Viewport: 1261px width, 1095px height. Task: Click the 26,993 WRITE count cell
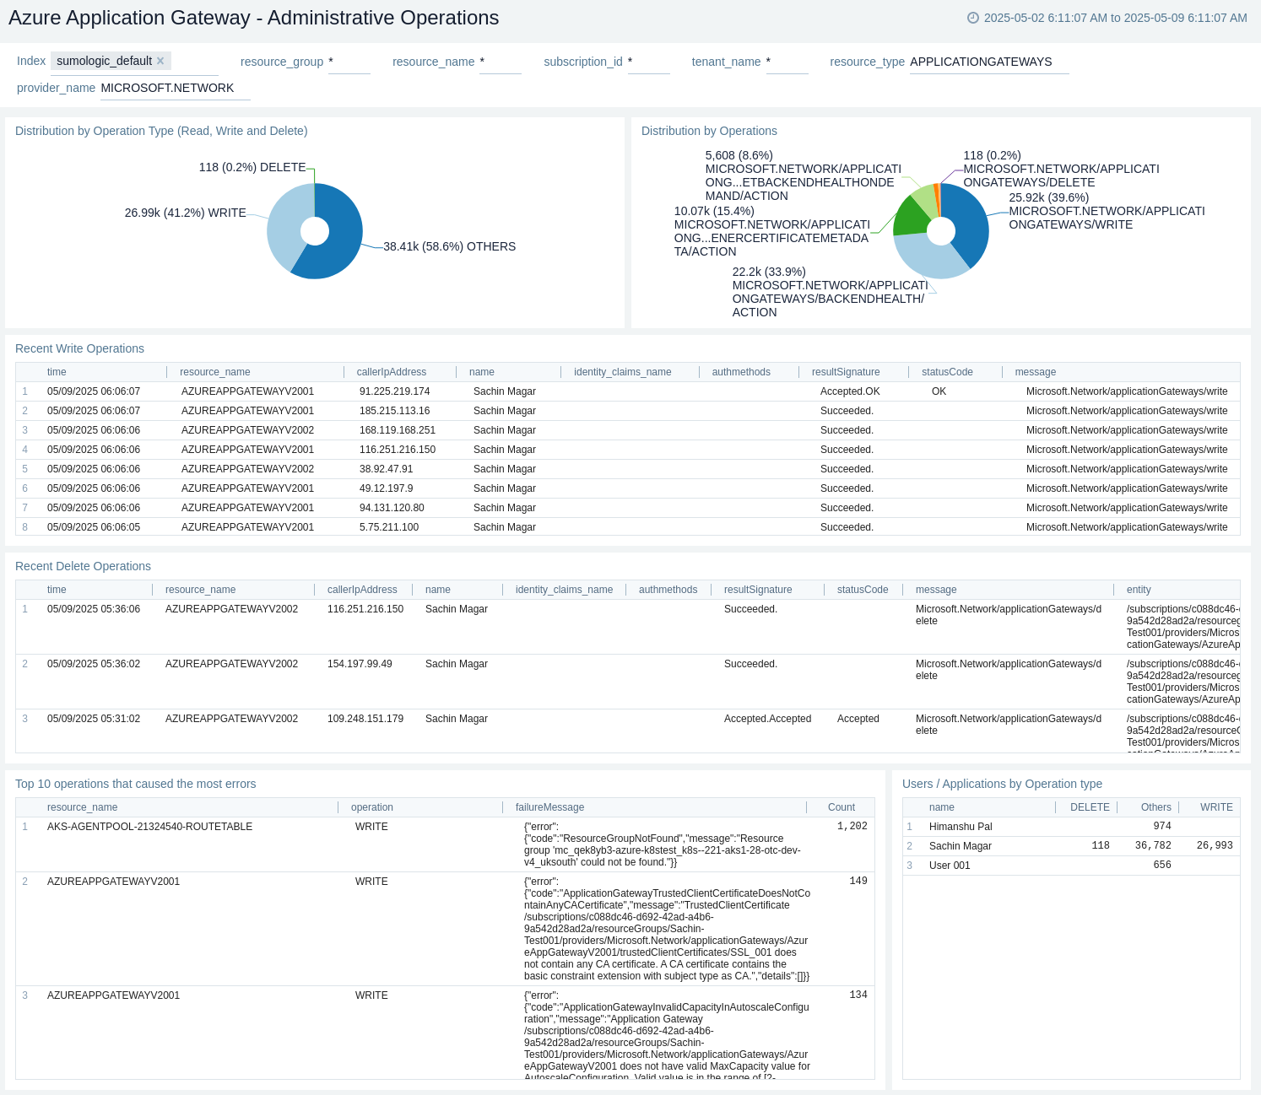pyautogui.click(x=1215, y=846)
